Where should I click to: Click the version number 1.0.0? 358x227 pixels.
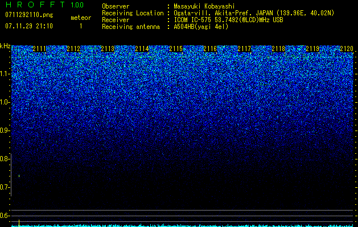(x=77, y=5)
